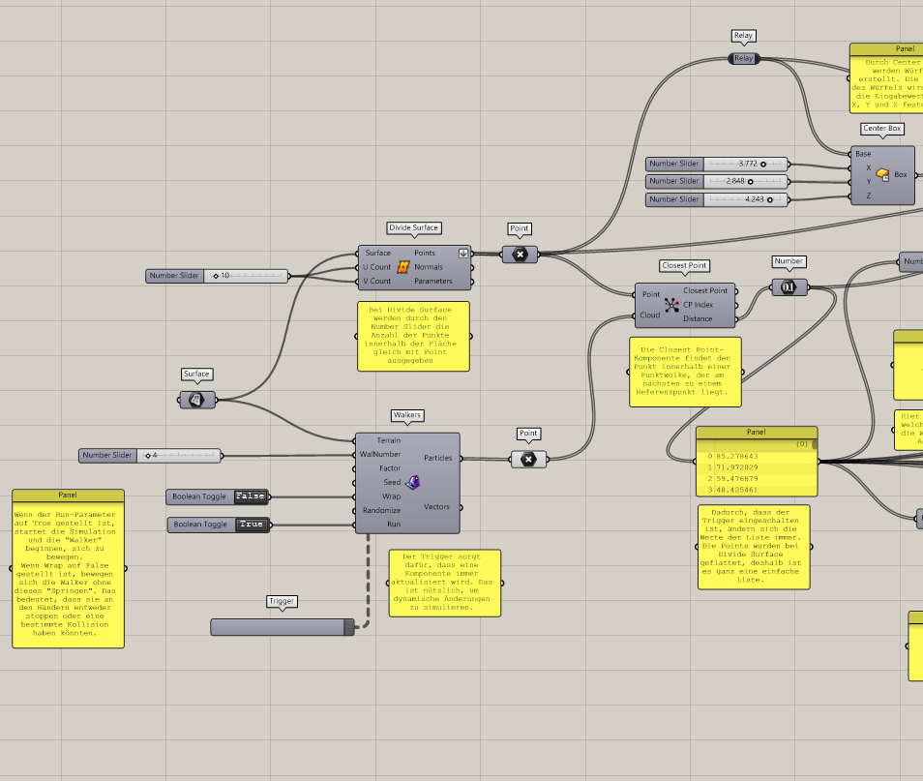Switch the Boolean Toggle currently set to True
The image size is (923, 781).
click(x=251, y=524)
